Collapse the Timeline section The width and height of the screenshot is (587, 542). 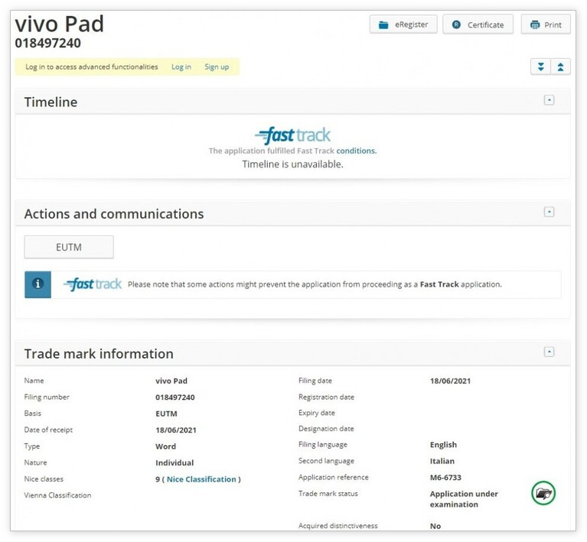click(x=549, y=100)
